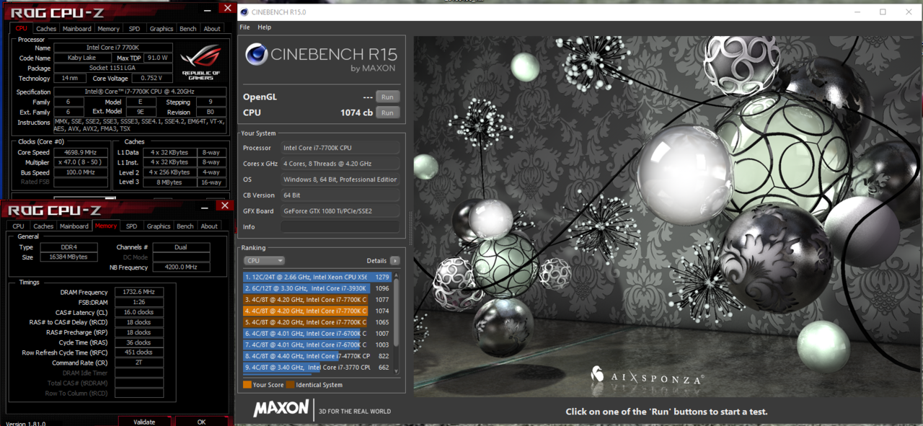The height and width of the screenshot is (426, 923).
Task: Open About tab in lower CPU-Z window
Action: pyautogui.click(x=209, y=226)
